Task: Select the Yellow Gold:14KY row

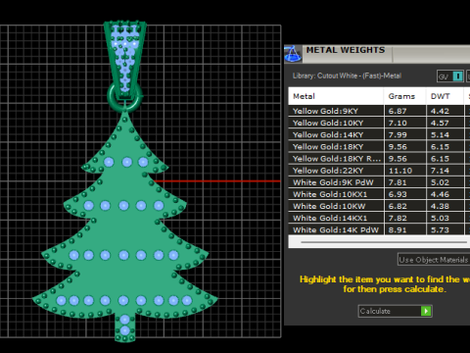Action: tap(379, 134)
